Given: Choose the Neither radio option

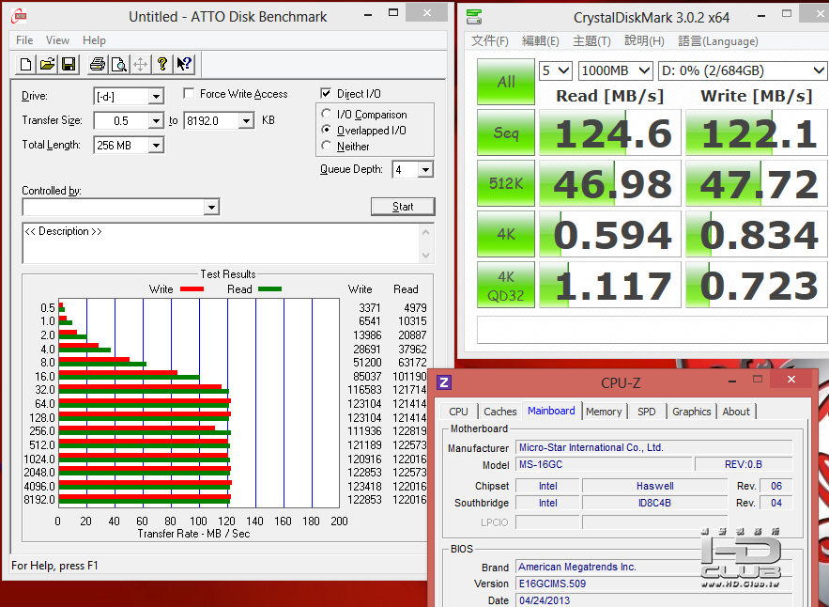Looking at the screenshot, I should click(x=327, y=147).
